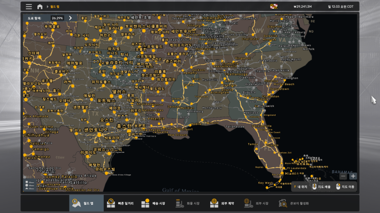Open 빠른 일거리 quick job icon
Screen dimensions: 380x213
pyautogui.click(x=111, y=203)
